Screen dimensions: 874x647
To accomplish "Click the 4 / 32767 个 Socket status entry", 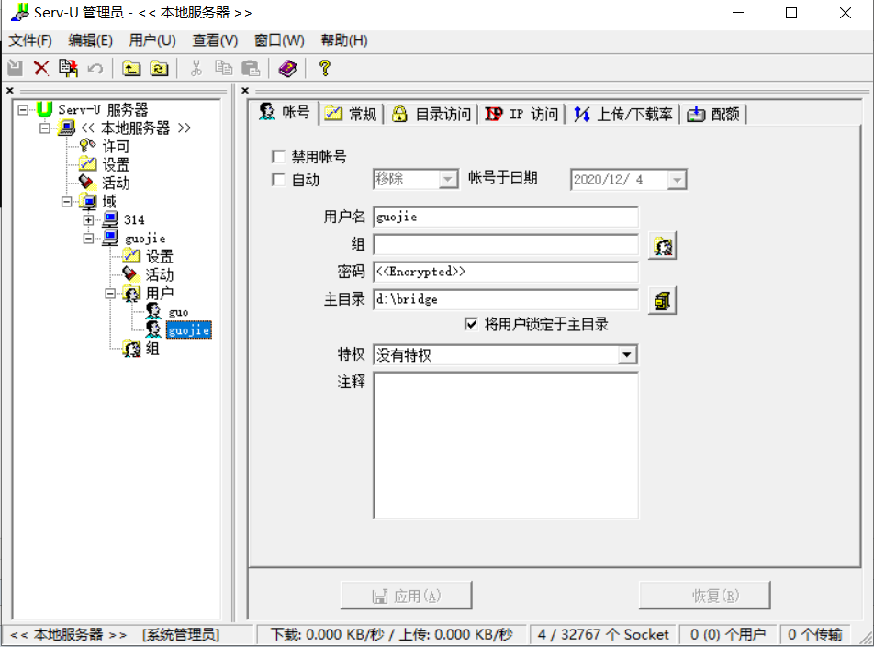I will [x=603, y=634].
